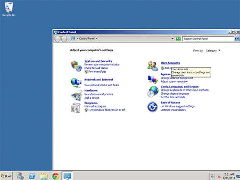Click the User Accounts people icon
Screen dimensions: 240x180
click(x=153, y=66)
